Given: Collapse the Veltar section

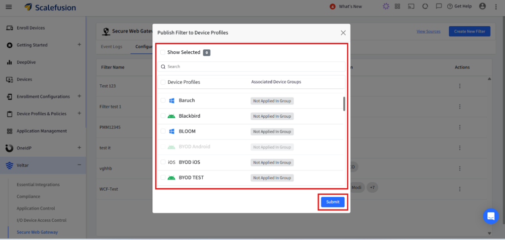Looking at the screenshot, I should (x=79, y=165).
